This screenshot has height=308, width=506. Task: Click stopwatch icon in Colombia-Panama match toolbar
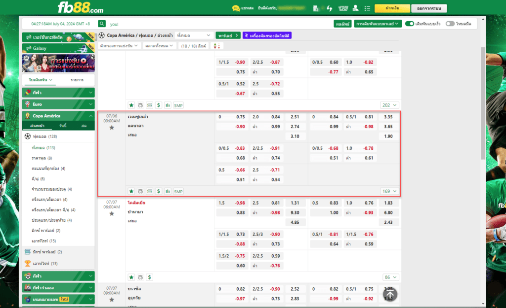pyautogui.click(x=140, y=277)
